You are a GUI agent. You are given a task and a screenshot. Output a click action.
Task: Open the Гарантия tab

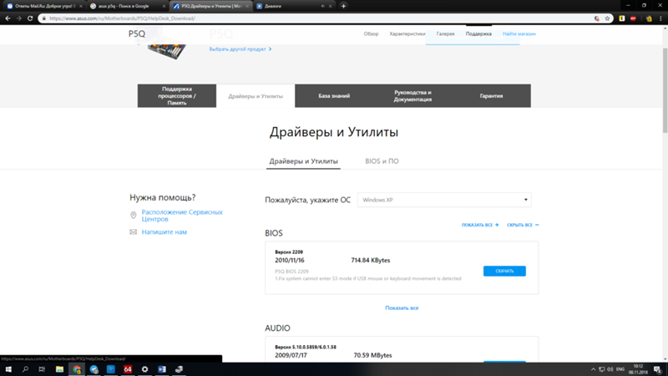pyautogui.click(x=491, y=96)
